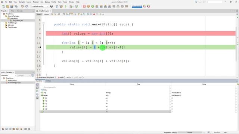
Task: Click the Step Into debug icon
Action: 105,6
